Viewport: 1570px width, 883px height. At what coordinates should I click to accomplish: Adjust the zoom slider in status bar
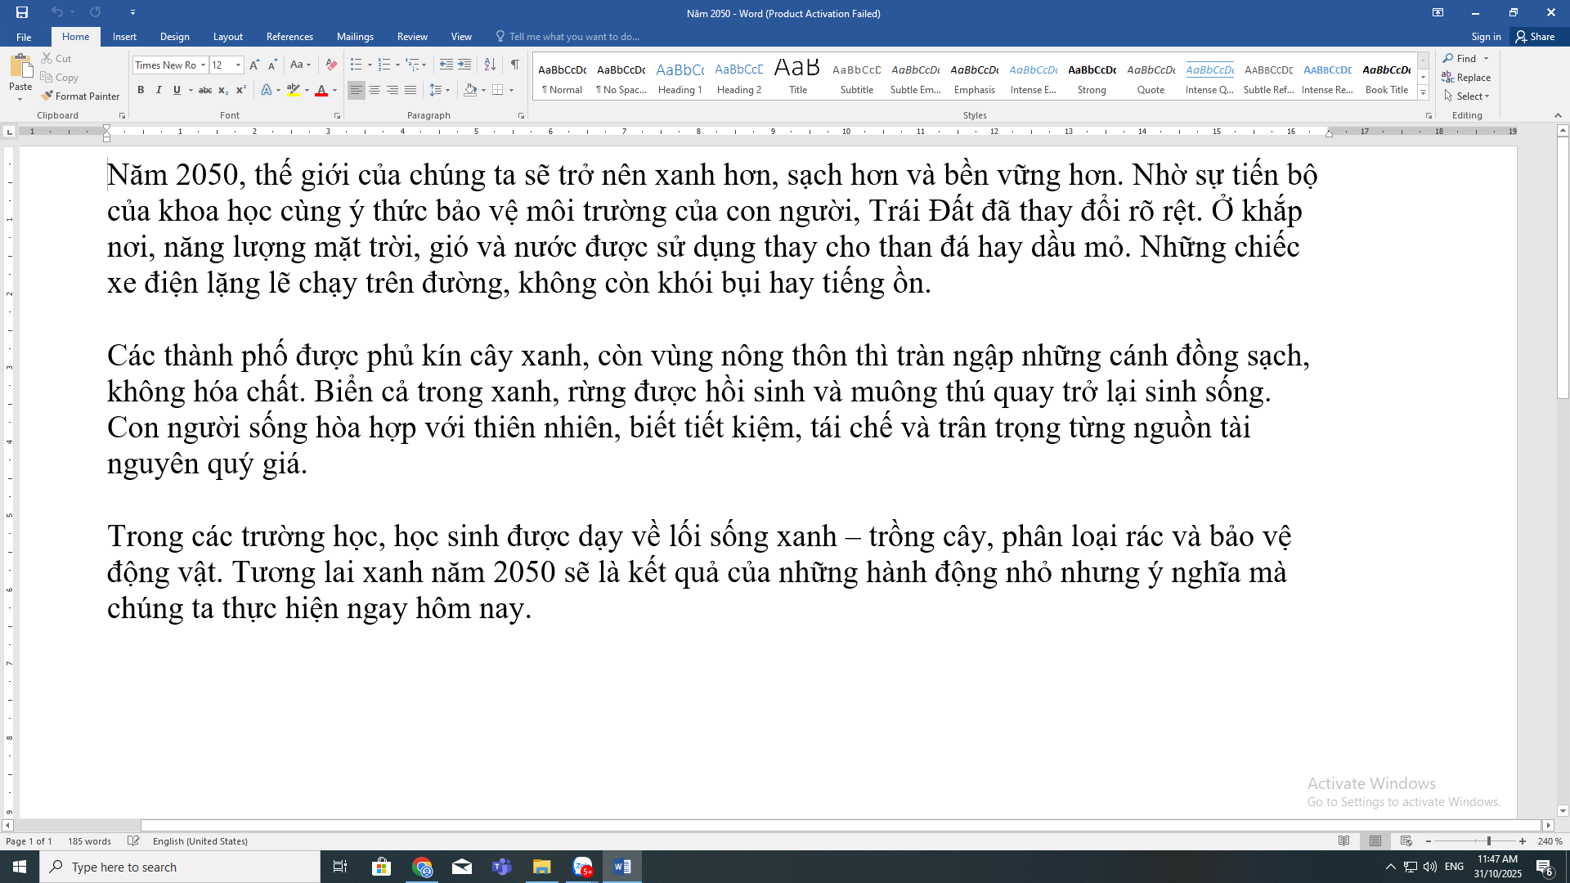(1488, 841)
